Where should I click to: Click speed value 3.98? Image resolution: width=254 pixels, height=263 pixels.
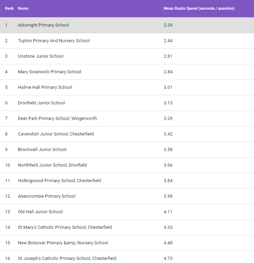[x=168, y=196]
